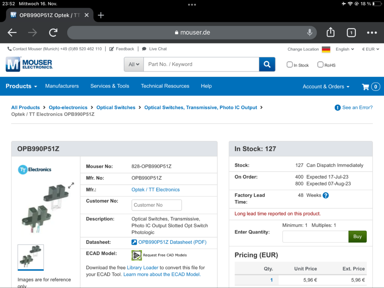Open Technical Resources menu
This screenshot has height=288, width=384.
tap(165, 86)
